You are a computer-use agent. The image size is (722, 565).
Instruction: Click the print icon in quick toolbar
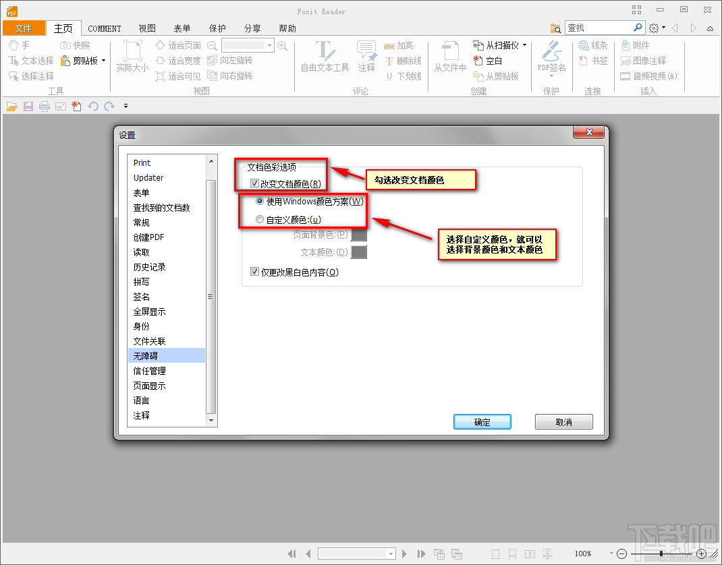45,107
